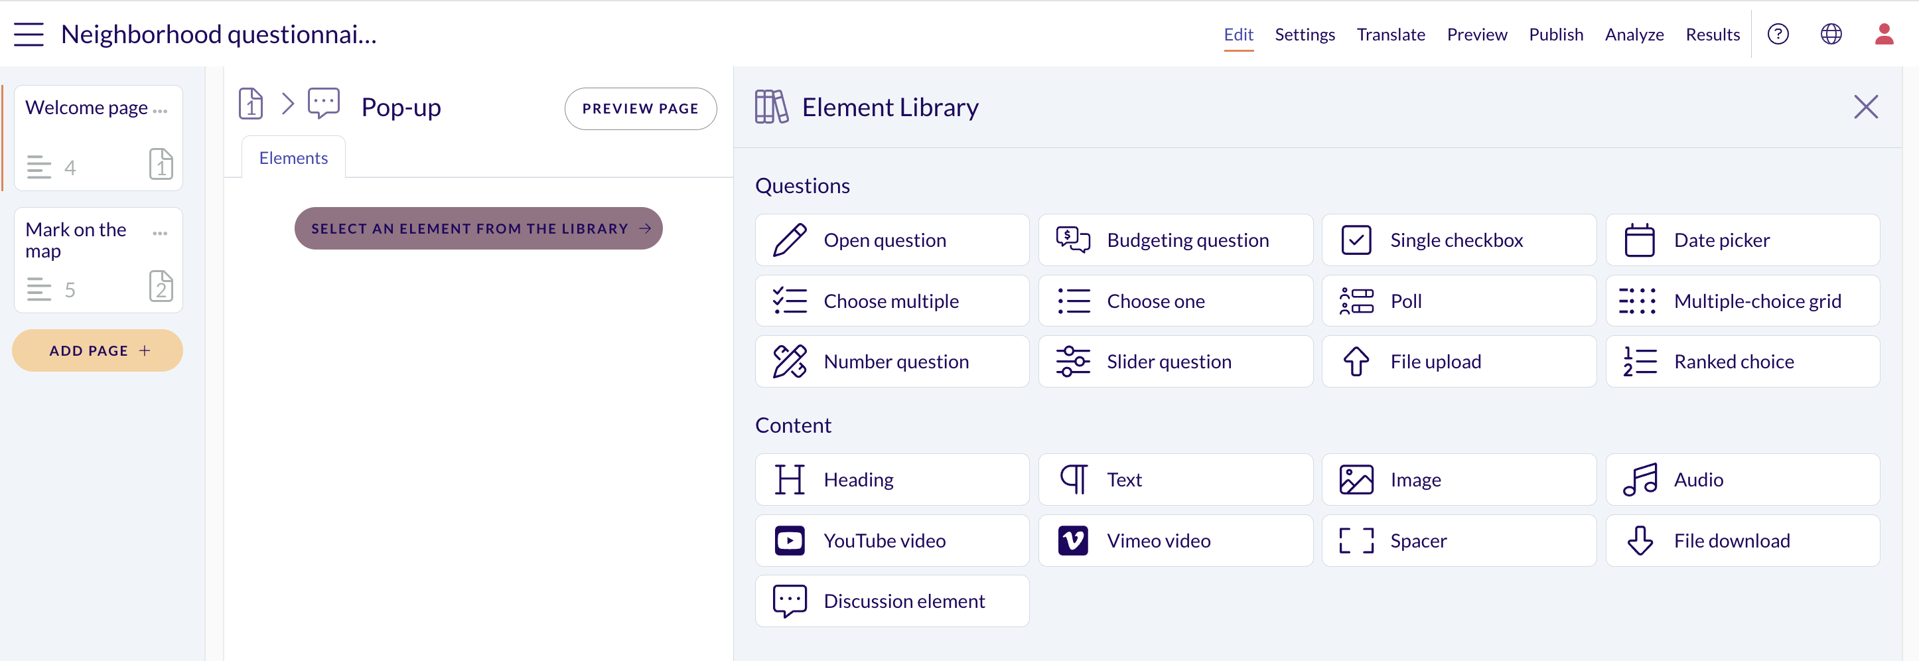1919x661 pixels.
Task: Click the Pop-up speech bubble icon
Action: pyautogui.click(x=323, y=104)
